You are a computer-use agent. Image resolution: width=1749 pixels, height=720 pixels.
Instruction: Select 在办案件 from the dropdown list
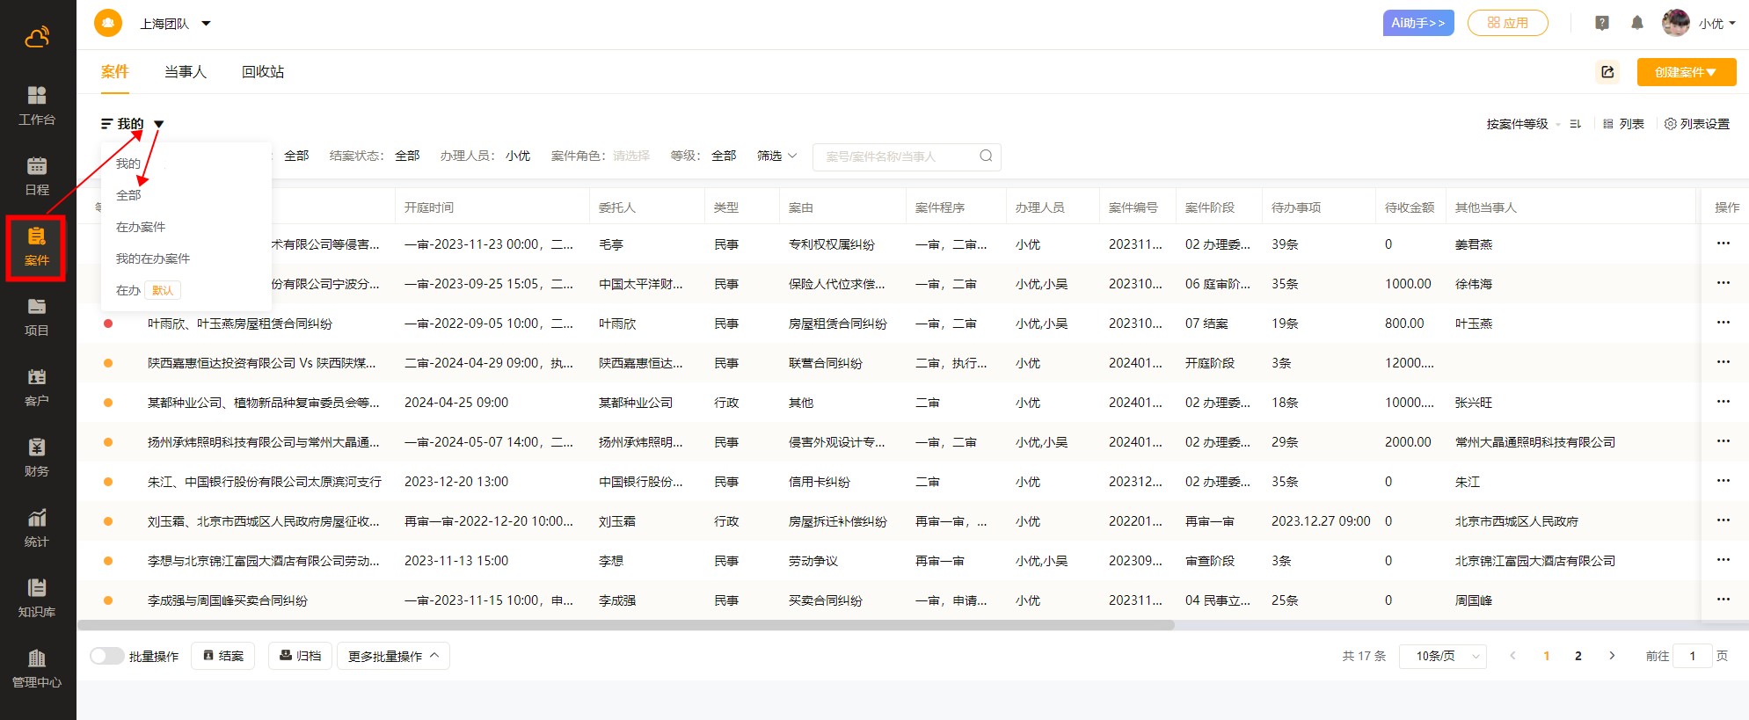pyautogui.click(x=141, y=227)
